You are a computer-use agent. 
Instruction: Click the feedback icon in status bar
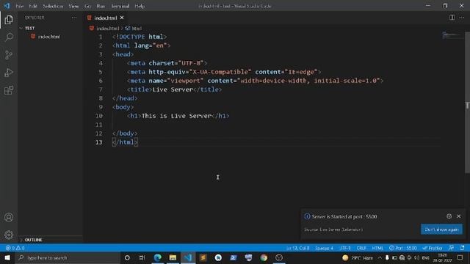(451, 248)
